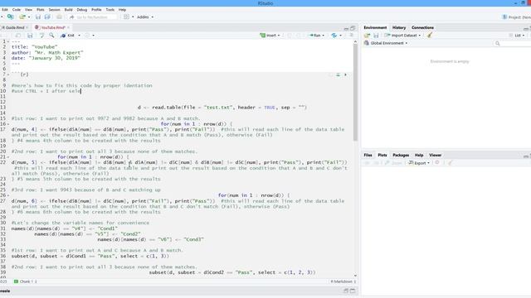Open the document settings gear dropdown
The height and width of the screenshot is (298, 531).
point(90,36)
